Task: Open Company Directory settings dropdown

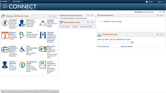Action: (x=162, y=34)
